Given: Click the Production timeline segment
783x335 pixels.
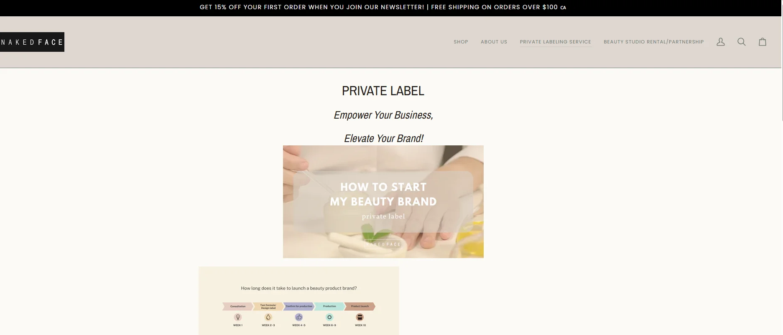Looking at the screenshot, I should [x=329, y=306].
